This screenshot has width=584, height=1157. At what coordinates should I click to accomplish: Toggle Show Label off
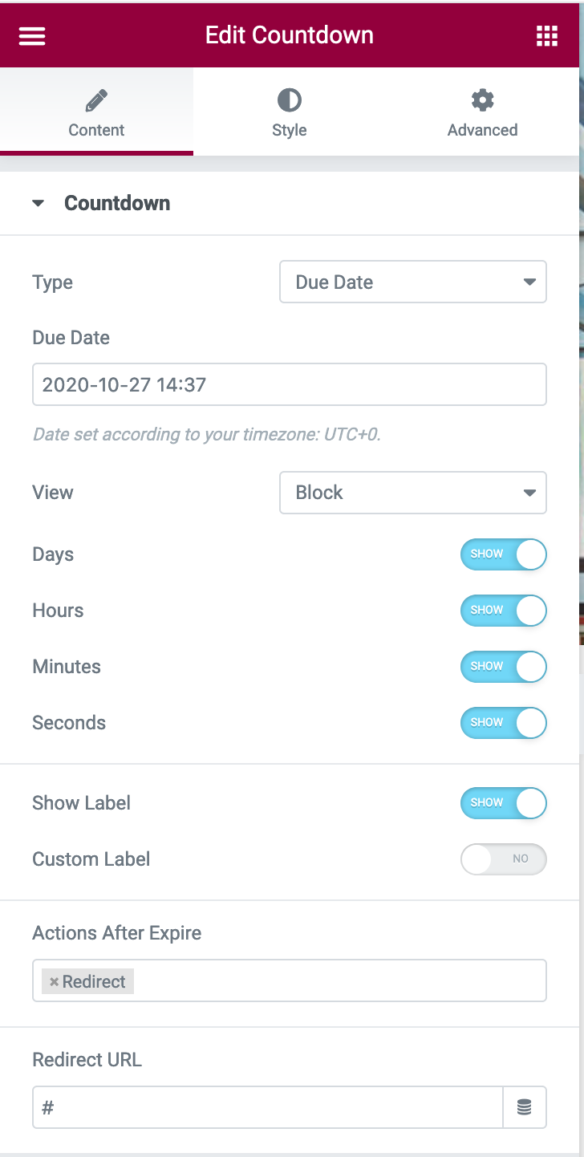pyautogui.click(x=503, y=803)
